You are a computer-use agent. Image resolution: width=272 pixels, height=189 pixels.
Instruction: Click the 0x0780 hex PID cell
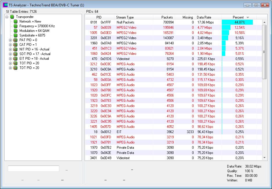(x=106, y=90)
